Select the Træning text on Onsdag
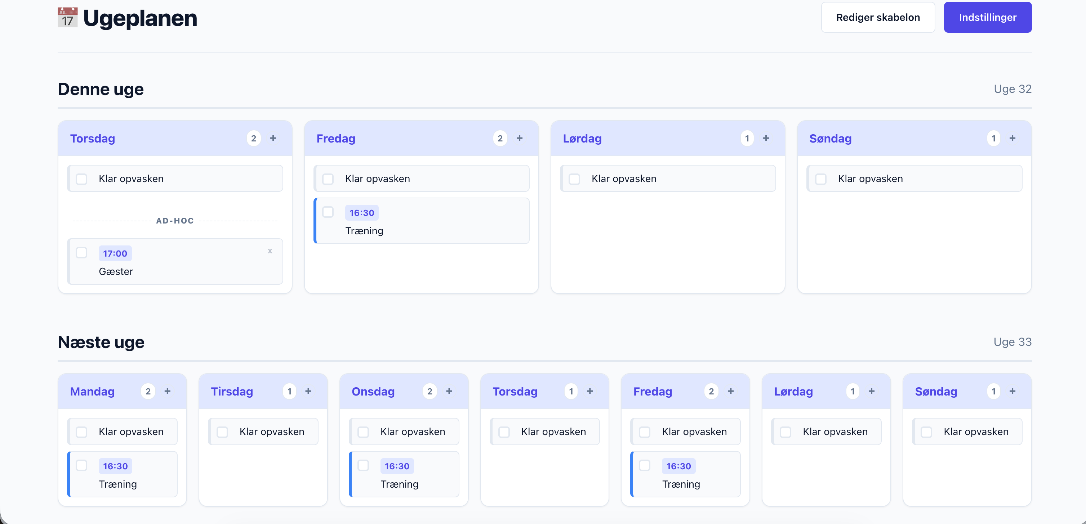The width and height of the screenshot is (1086, 524). click(399, 484)
